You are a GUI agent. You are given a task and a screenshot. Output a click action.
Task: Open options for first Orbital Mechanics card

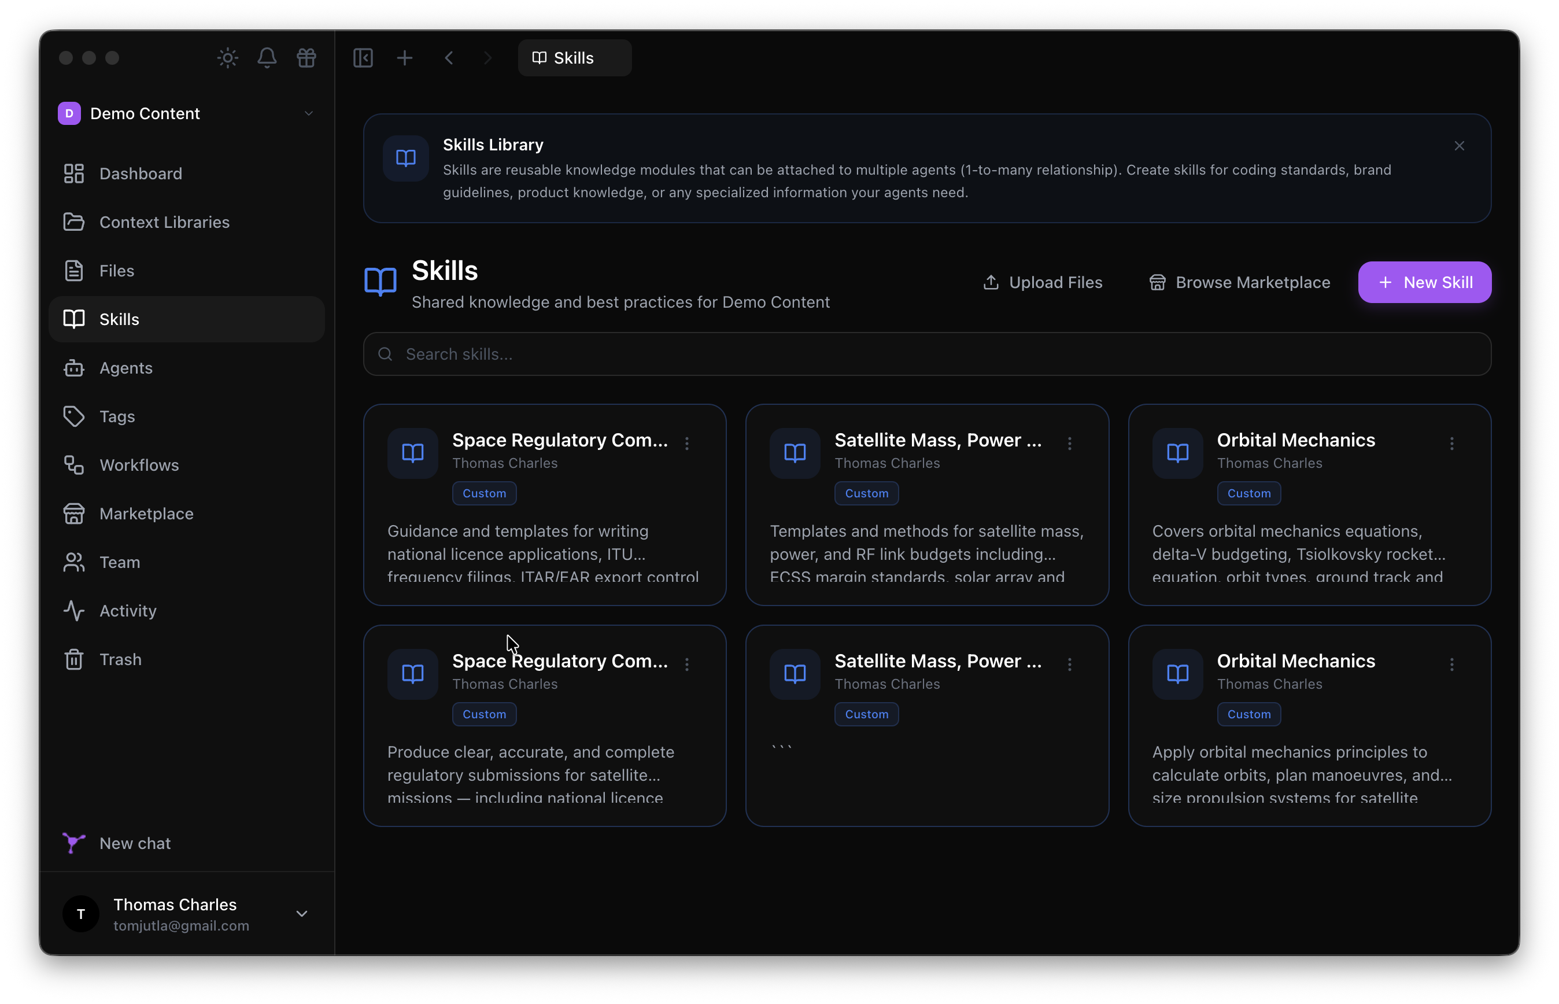[x=1451, y=444]
